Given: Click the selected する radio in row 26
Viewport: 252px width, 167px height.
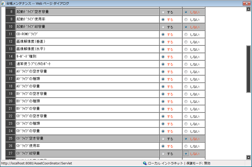Looking at the screenshot, I should pyautogui.click(x=163, y=146).
